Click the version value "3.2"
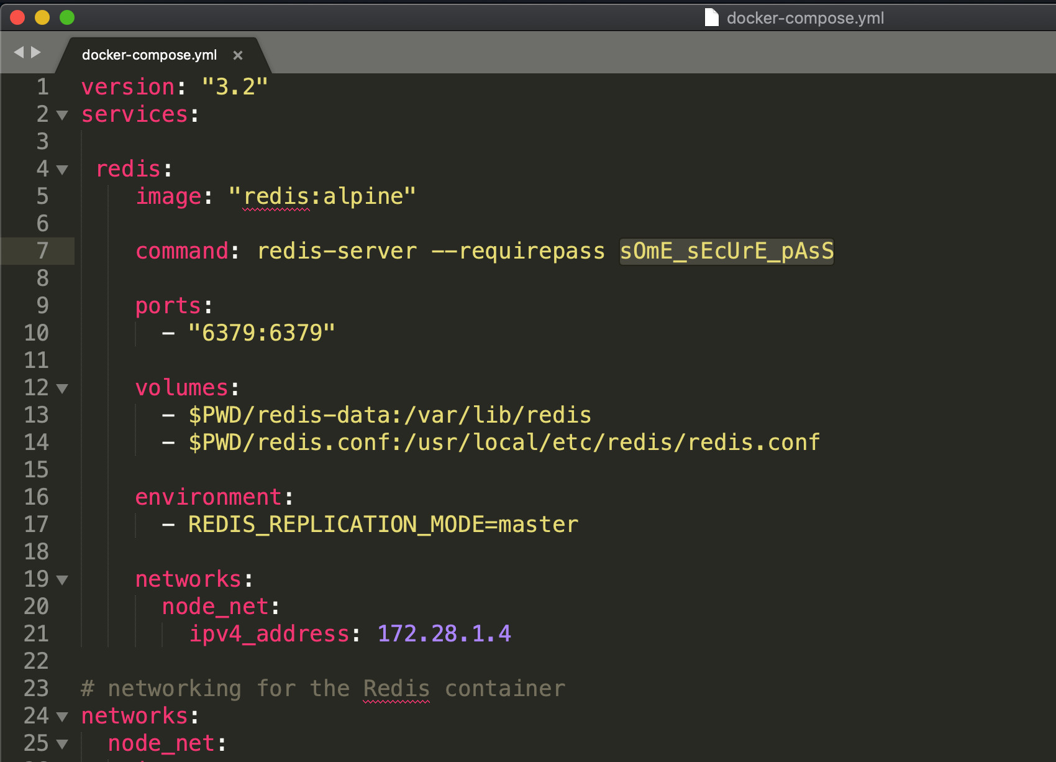The width and height of the screenshot is (1056, 762). (235, 86)
